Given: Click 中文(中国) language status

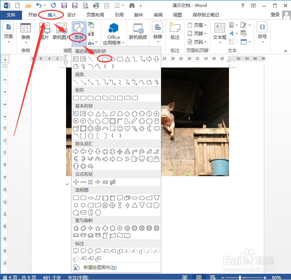Looking at the screenshot, I should coord(78,277).
